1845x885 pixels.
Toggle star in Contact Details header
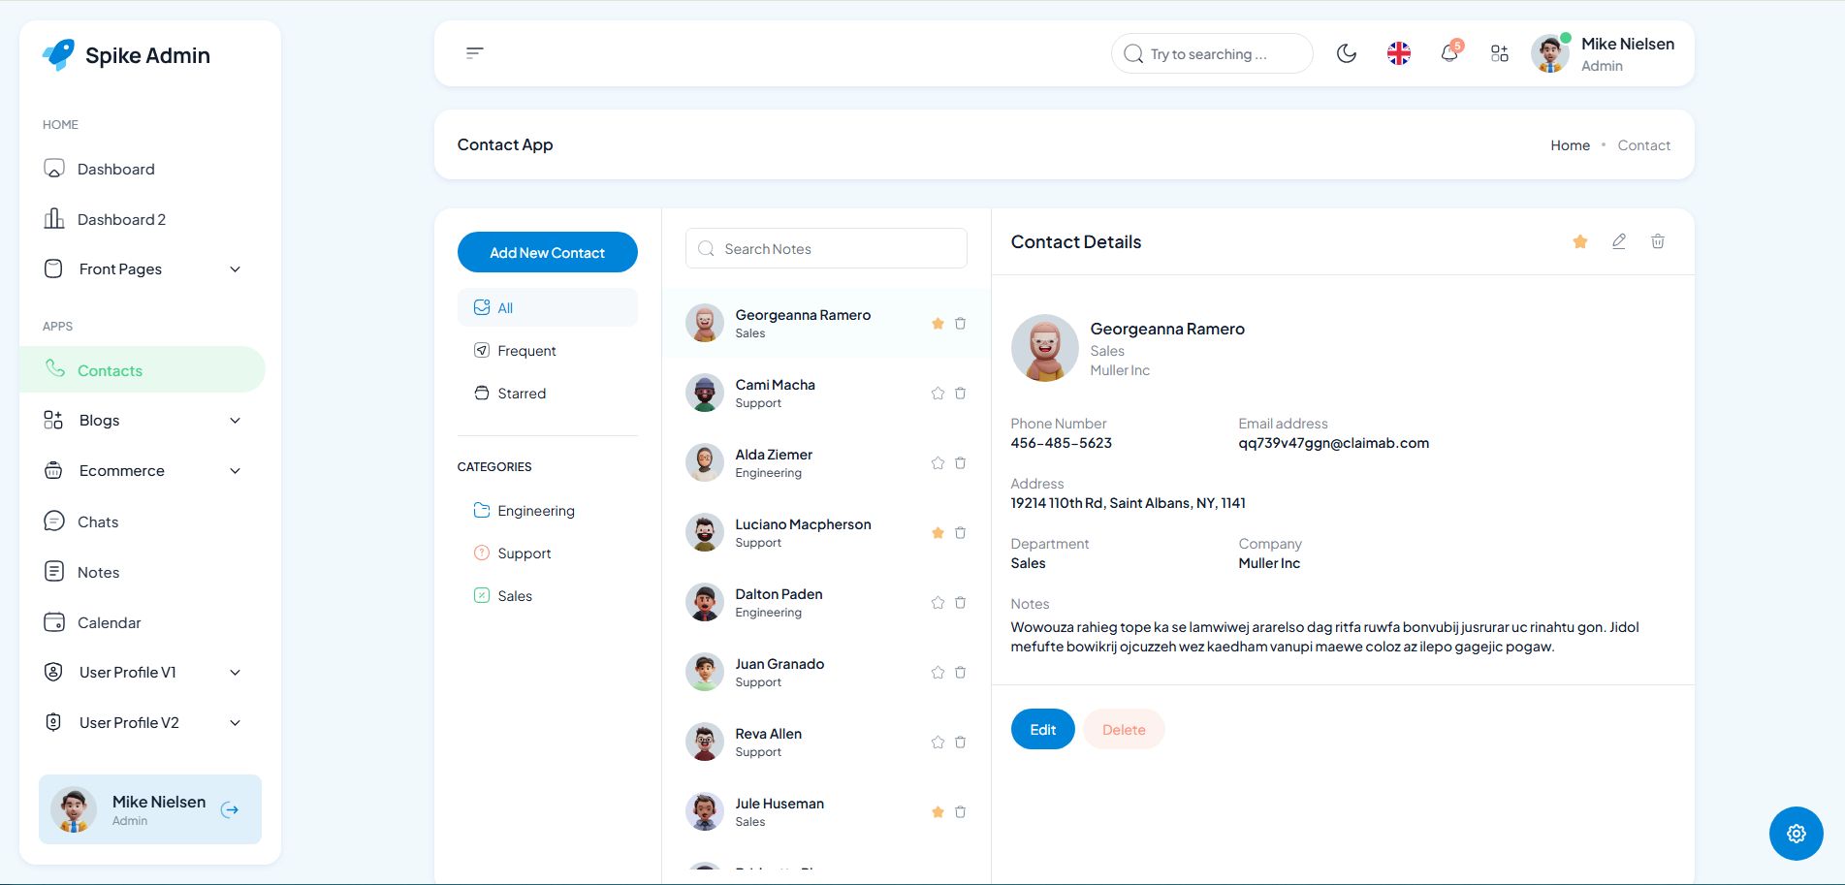tap(1580, 241)
